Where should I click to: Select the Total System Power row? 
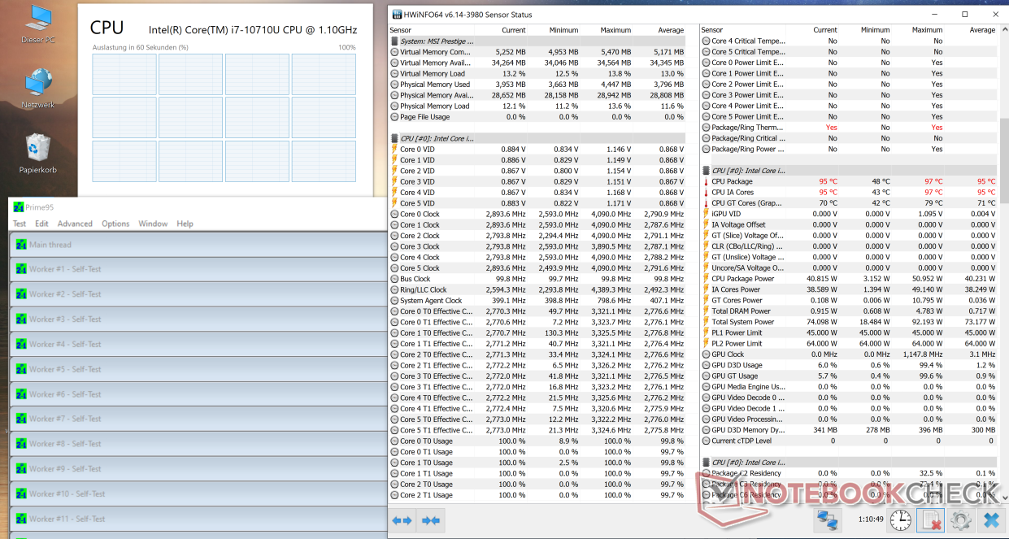pos(849,322)
